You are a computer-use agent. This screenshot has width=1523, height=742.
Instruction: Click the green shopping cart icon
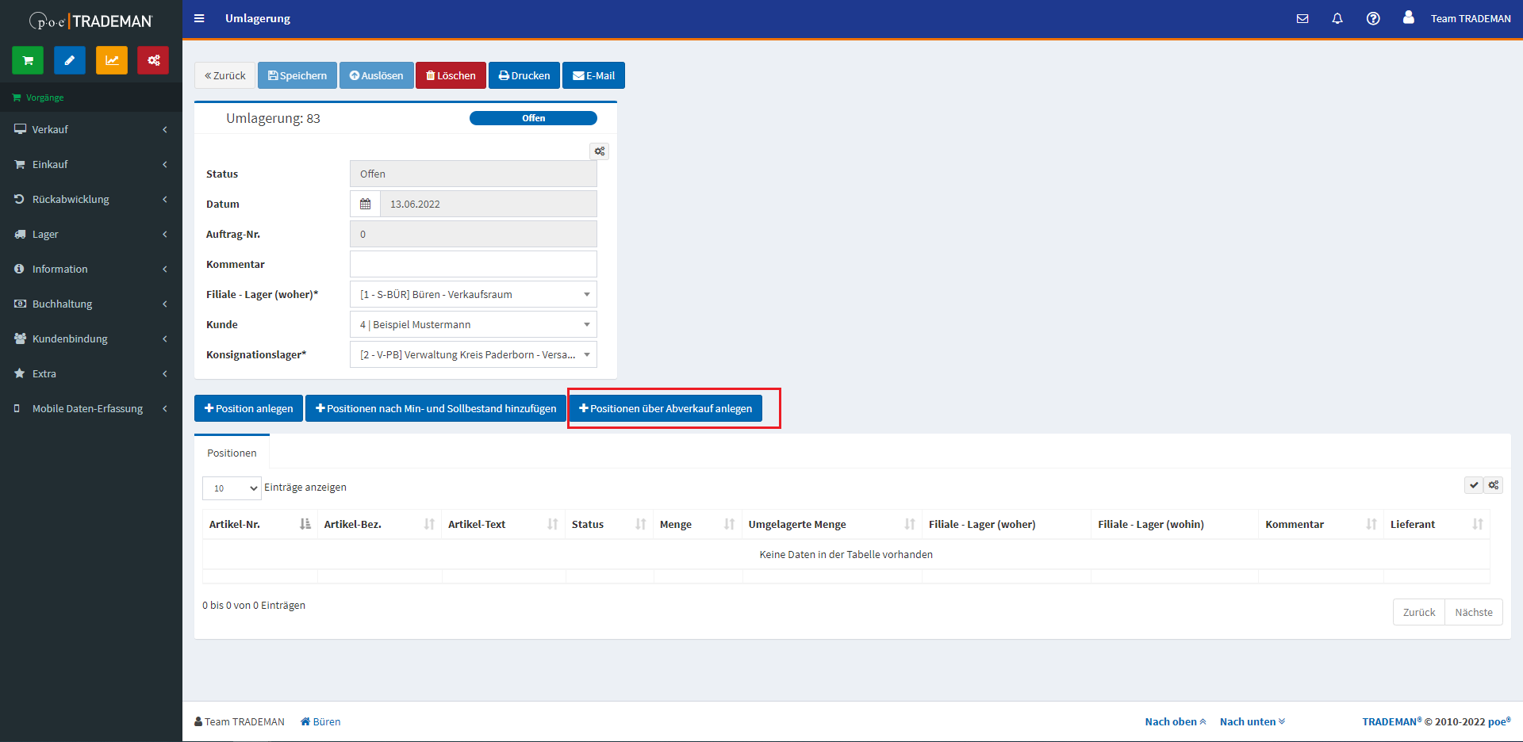(x=28, y=60)
